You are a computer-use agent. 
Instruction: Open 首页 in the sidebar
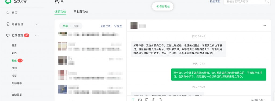tap(15, 13)
